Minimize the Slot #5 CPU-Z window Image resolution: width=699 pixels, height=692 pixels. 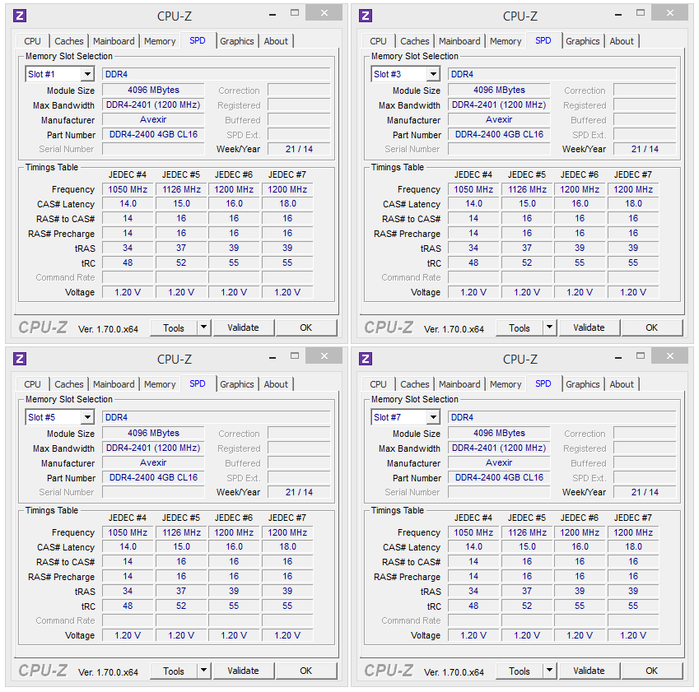coord(273,357)
